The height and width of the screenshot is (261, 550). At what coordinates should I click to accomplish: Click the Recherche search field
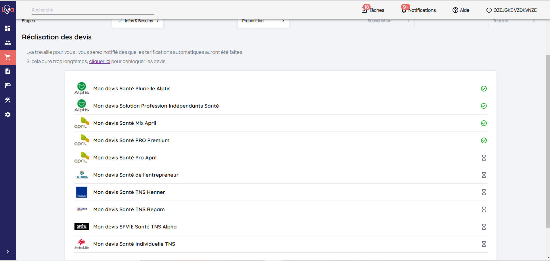(x=93, y=10)
